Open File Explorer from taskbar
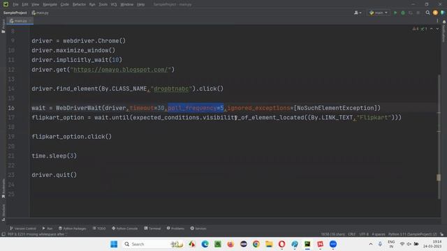Image resolution: width=447 pixels, height=251 pixels. pyautogui.click(x=269, y=244)
